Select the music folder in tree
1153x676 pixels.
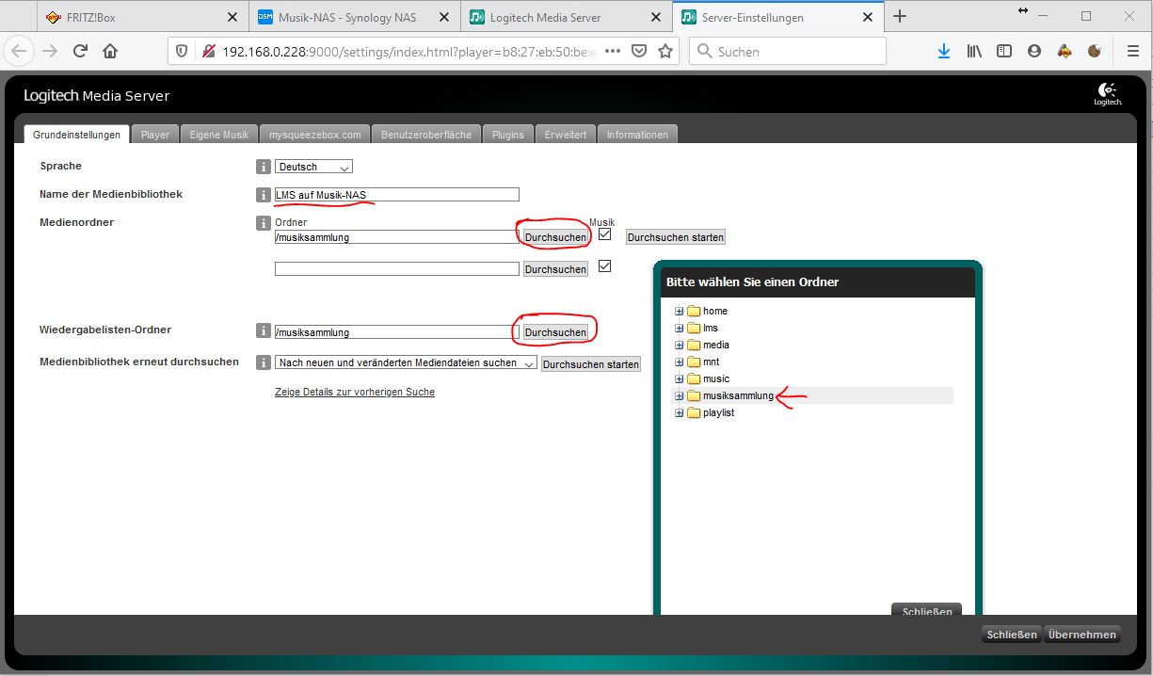coord(716,378)
